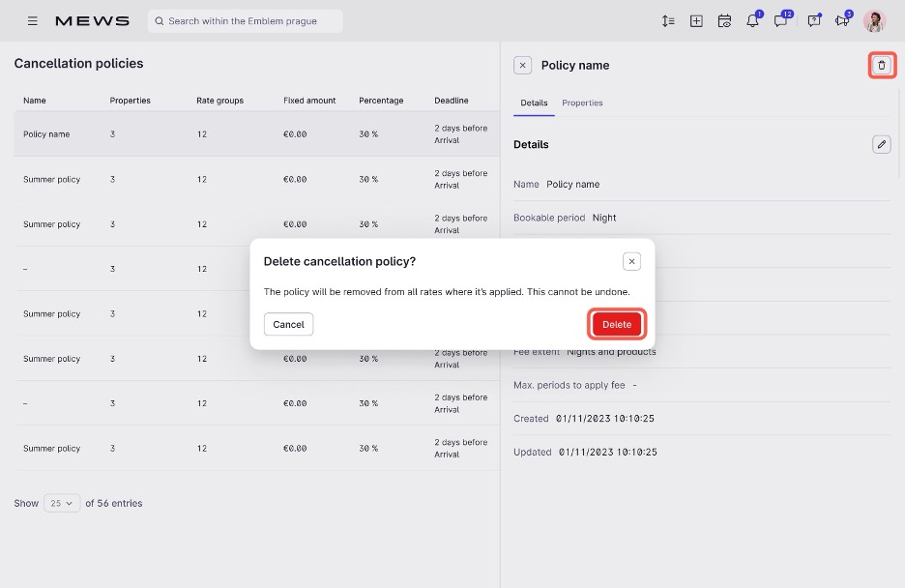The image size is (905, 588).
Task: Click the Percentage column header
Action: point(381,101)
